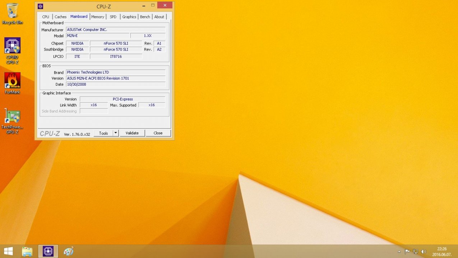The height and width of the screenshot is (258, 458).
Task: Click the Link Width x16 field
Action: pyautogui.click(x=94, y=105)
